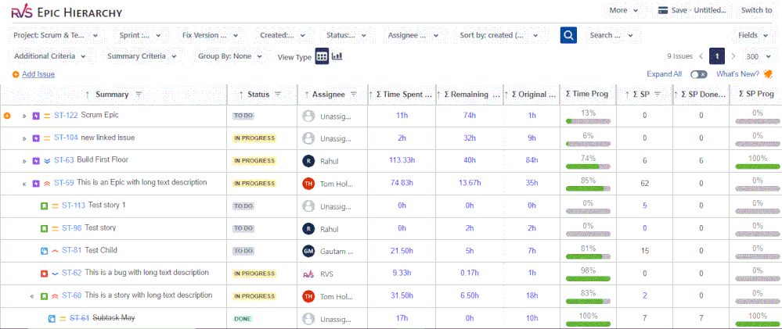Click the story type icon for ST-113

43,206
